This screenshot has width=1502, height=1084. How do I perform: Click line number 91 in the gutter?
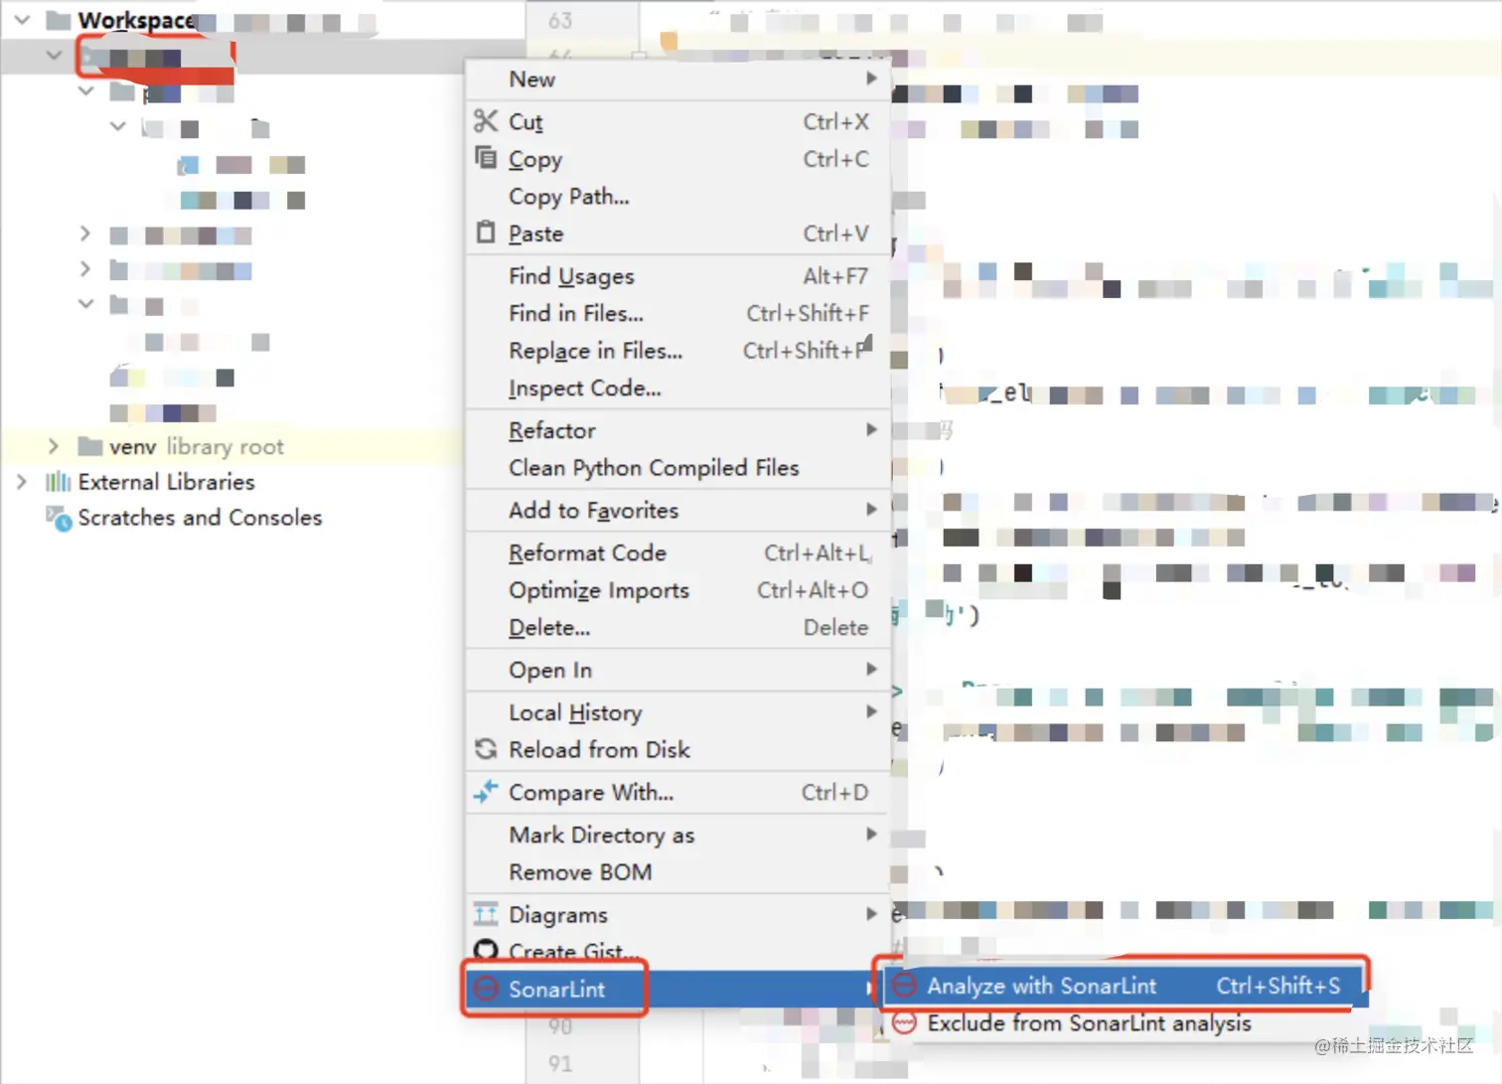[560, 1064]
